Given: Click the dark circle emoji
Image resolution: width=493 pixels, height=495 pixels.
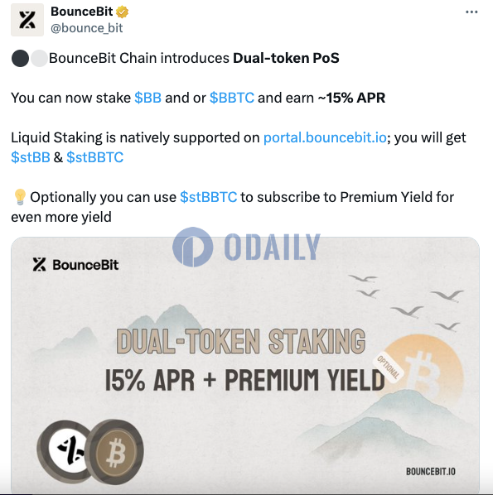Looking at the screenshot, I should (x=20, y=59).
